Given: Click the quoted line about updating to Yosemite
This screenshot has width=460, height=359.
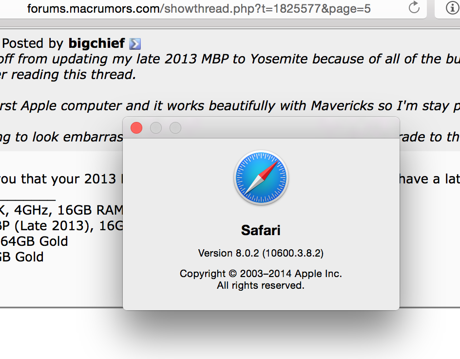Looking at the screenshot, I should (230, 59).
